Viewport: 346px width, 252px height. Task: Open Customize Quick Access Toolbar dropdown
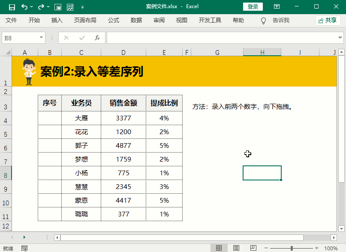(82, 7)
